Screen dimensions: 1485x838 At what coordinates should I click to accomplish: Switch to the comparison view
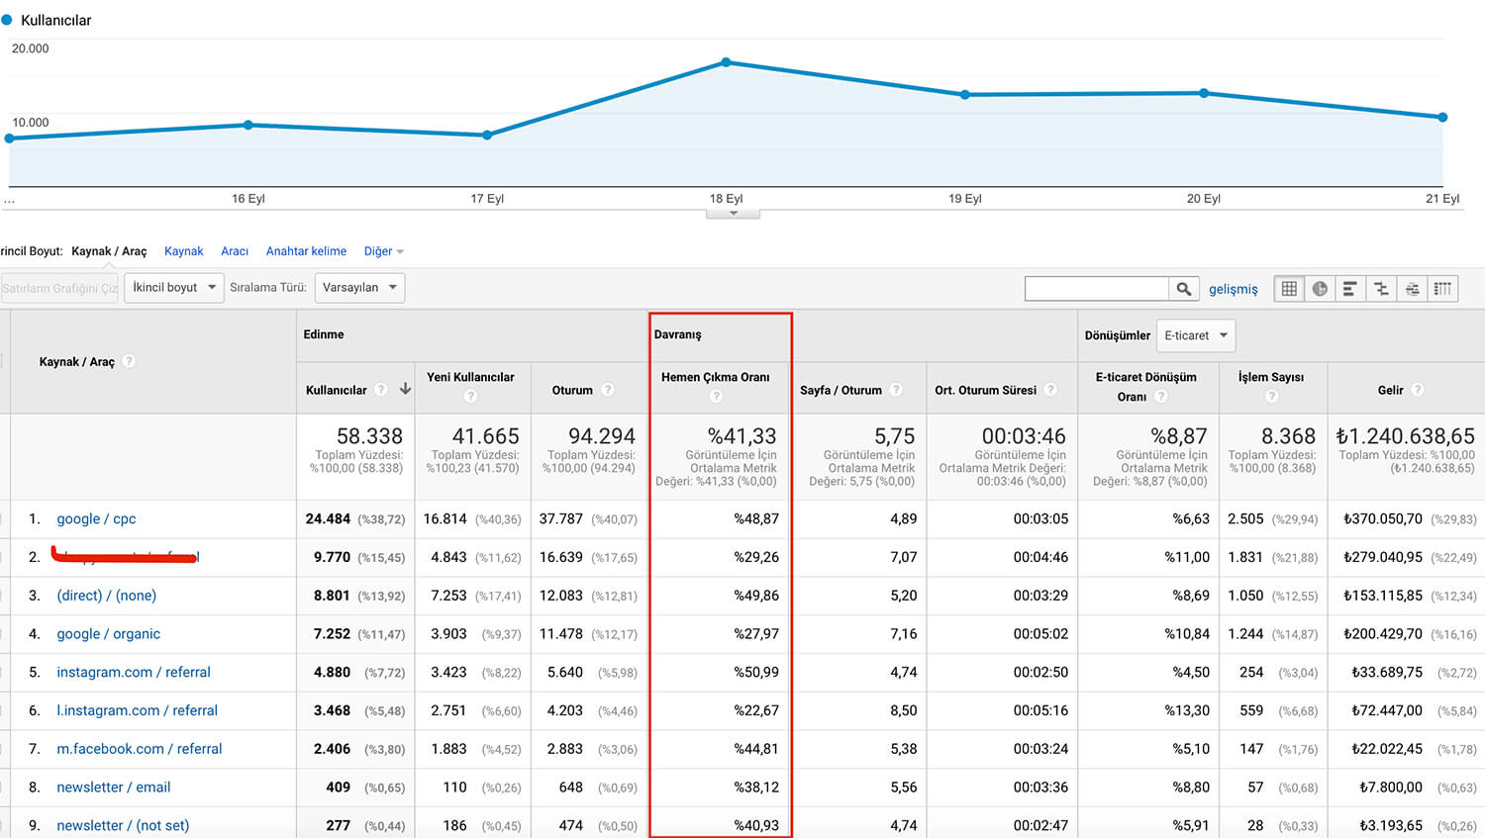(x=1381, y=288)
